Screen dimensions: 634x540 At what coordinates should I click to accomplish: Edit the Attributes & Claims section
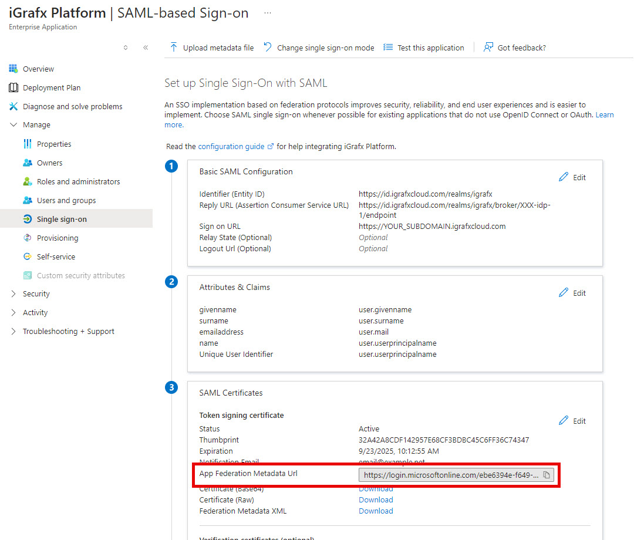point(572,293)
